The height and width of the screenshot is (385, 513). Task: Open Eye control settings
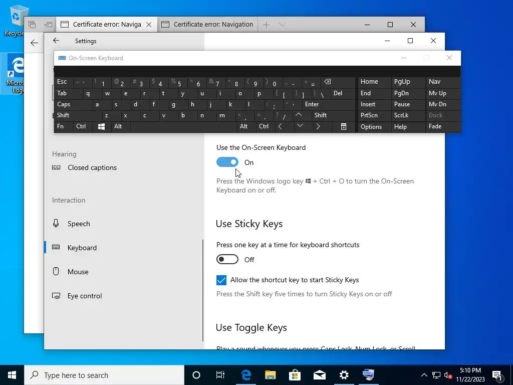coord(84,296)
